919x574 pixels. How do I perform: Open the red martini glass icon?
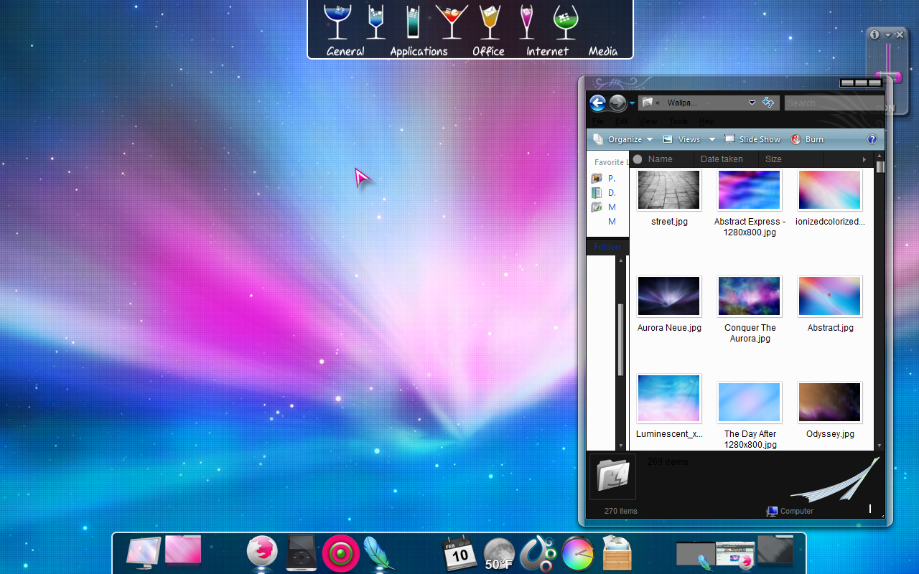pyautogui.click(x=452, y=22)
